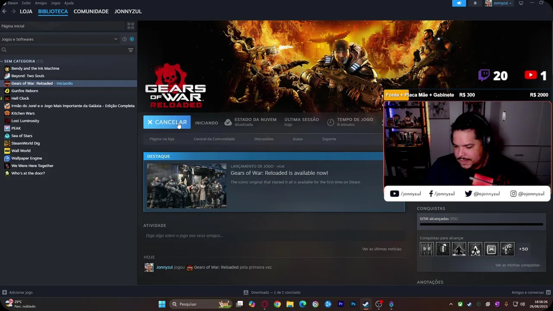Select Kitchen Wars in the library
This screenshot has width=553, height=311.
tap(23, 113)
